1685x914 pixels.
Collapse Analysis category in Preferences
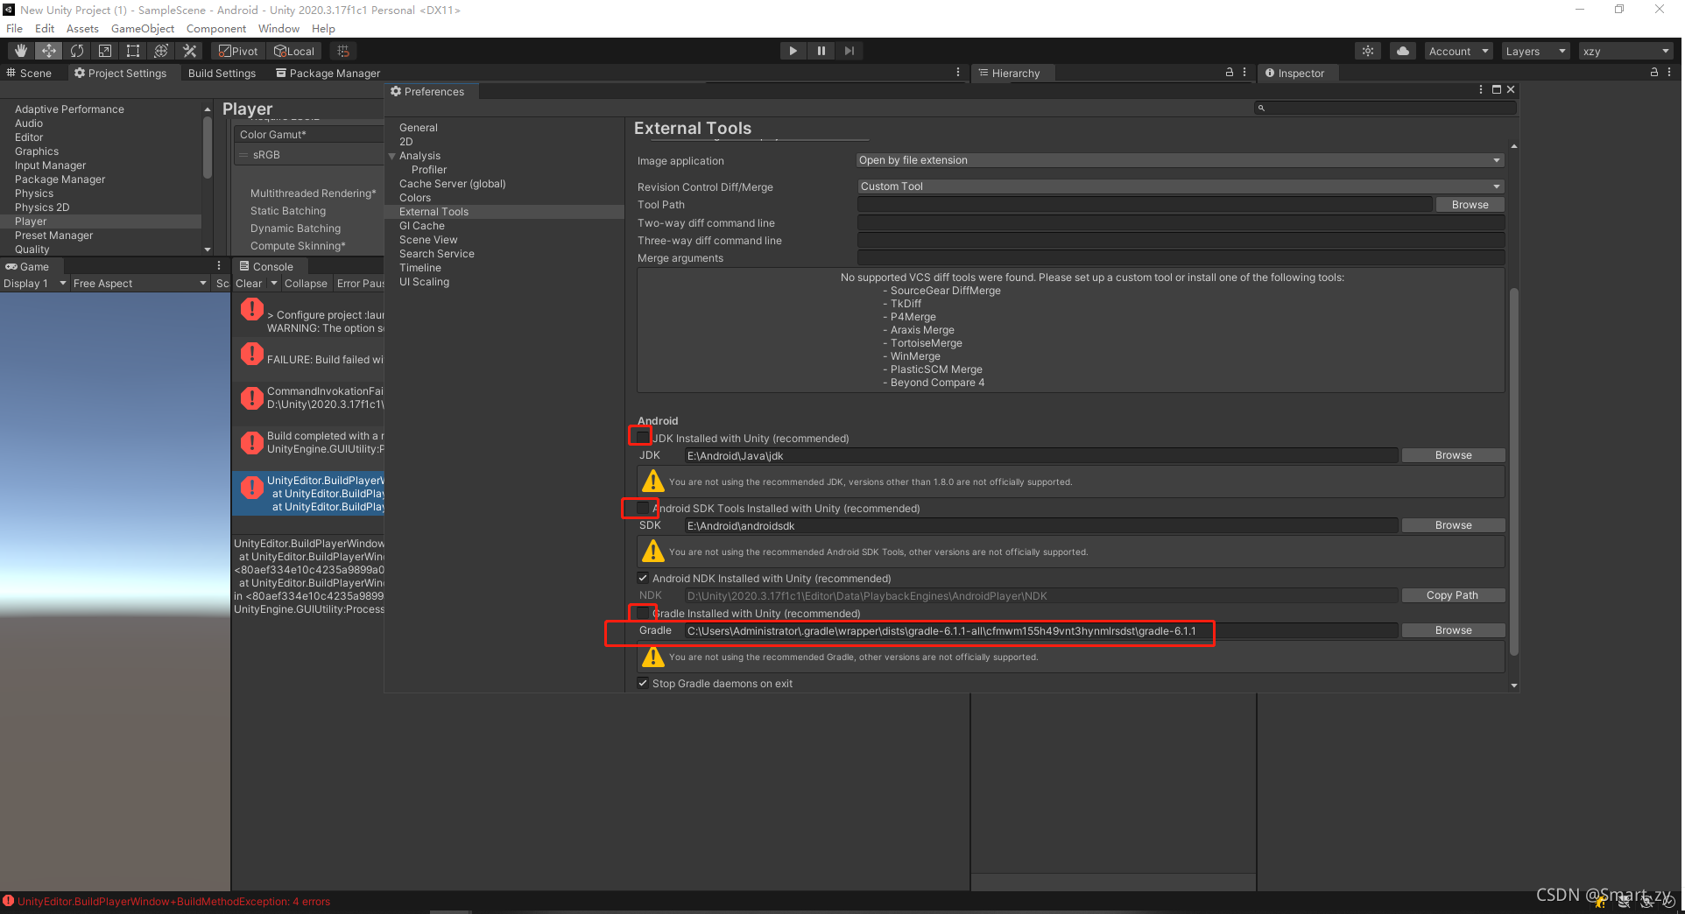391,156
